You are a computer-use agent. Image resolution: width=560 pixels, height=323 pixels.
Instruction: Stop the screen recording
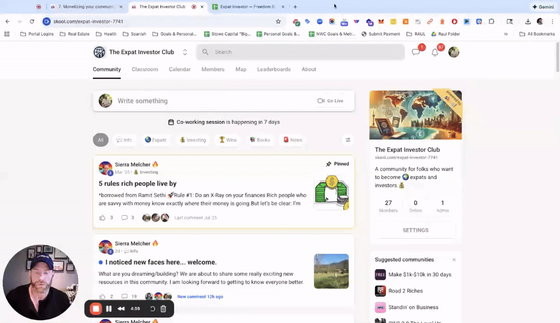[96, 309]
